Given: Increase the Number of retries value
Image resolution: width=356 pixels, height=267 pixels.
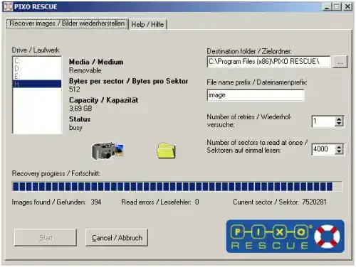Looking at the screenshot, I should 339,119.
